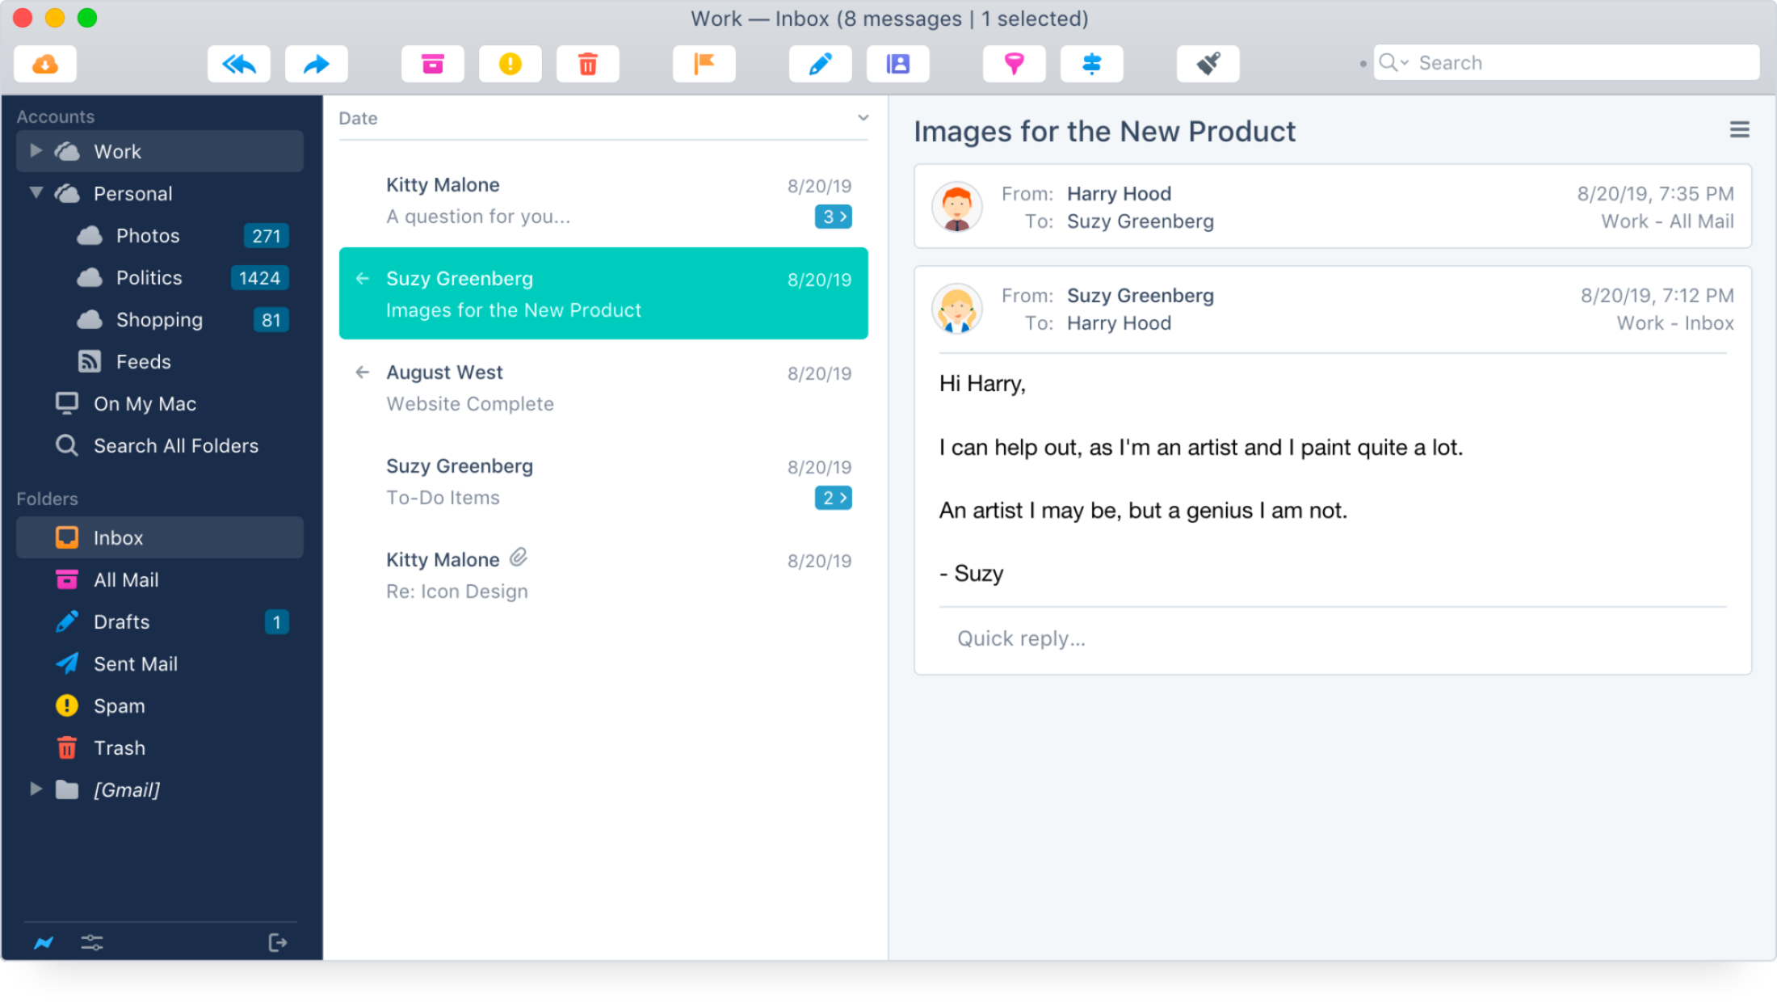Open the message options hamburger menu
The height and width of the screenshot is (1002, 1777).
click(1739, 128)
